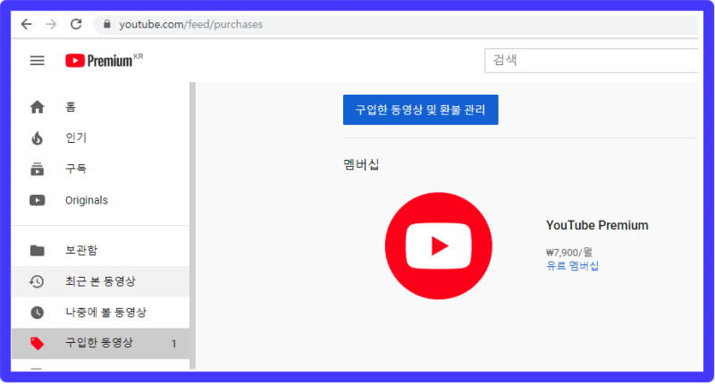
Task: Go back with the browser back arrow
Action: (27, 24)
